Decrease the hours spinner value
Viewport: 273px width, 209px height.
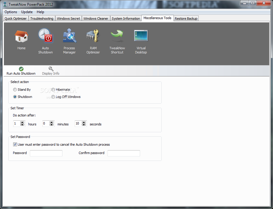tap(22, 125)
